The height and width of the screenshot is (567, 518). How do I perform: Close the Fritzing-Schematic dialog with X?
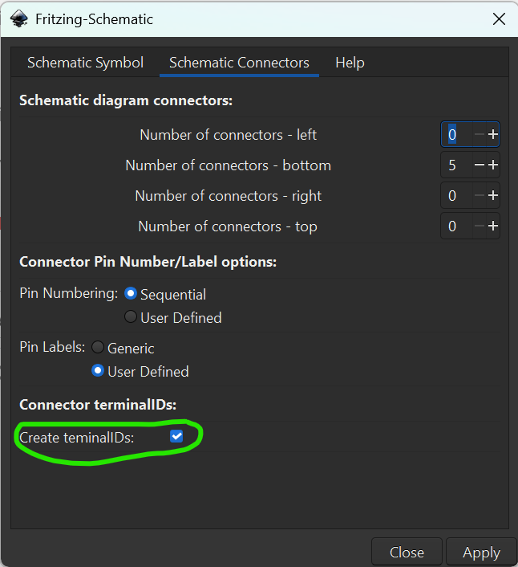click(499, 18)
